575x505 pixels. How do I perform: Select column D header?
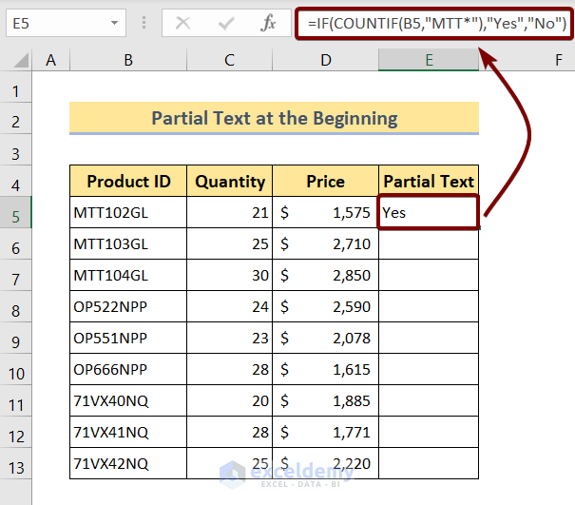click(x=325, y=61)
